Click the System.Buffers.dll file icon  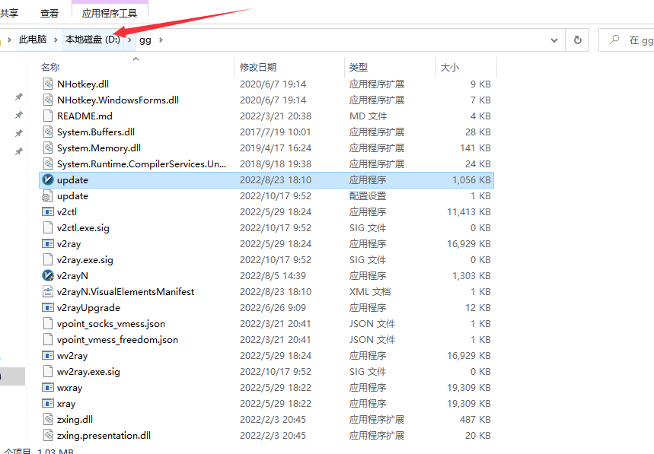point(48,132)
